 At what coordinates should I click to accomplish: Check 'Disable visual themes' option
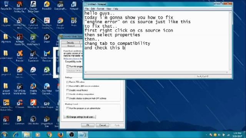click(x=68, y=90)
